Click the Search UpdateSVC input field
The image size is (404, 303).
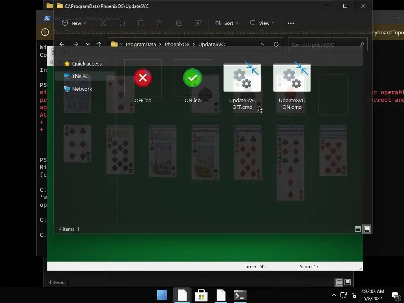(327, 45)
